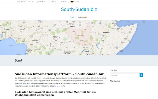Viewport: 158px width, 99px height.
Task: Open the Kontakt page
Action: tap(63, 2)
